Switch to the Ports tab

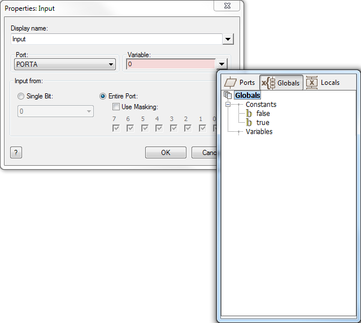(x=241, y=83)
